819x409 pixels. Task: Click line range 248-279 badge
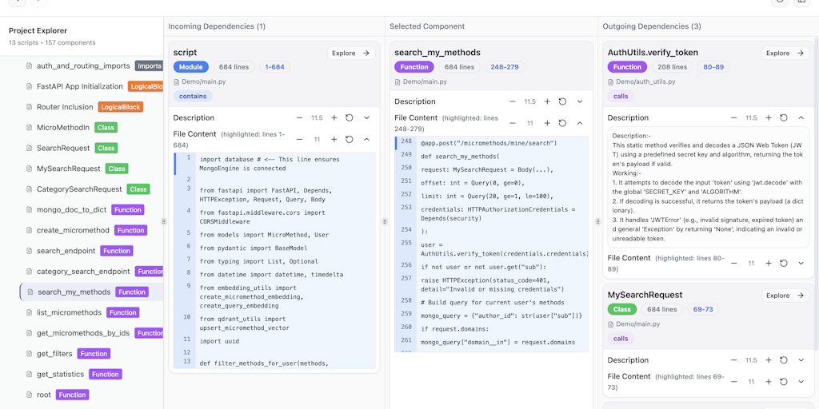(x=505, y=67)
